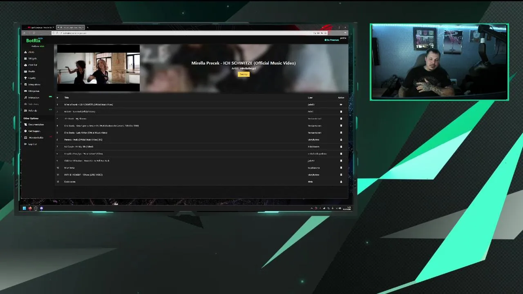The image size is (523, 294).
Task: Click the yellow Settings button under Artist
Action: coord(244,74)
